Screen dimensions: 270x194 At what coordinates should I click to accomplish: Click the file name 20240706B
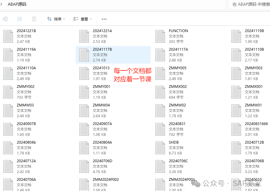pos(254,161)
